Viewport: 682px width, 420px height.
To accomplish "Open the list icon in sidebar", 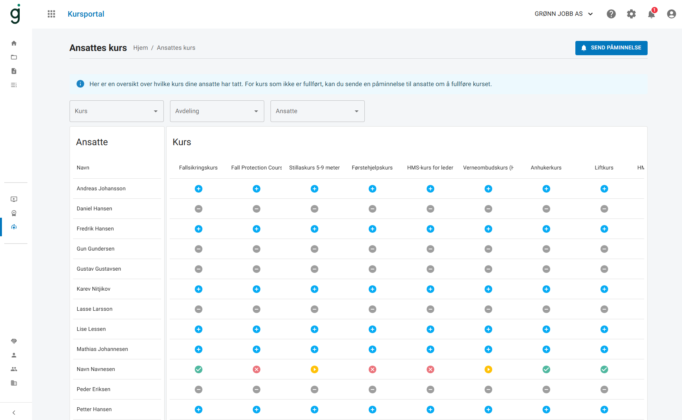I will (x=14, y=85).
